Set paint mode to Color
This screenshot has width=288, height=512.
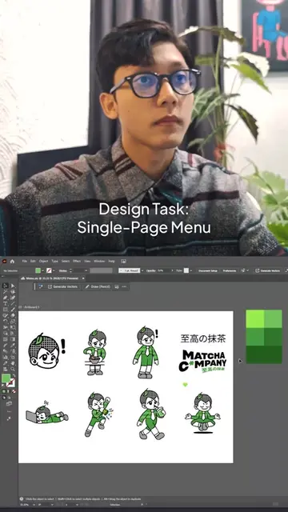click(x=3, y=391)
